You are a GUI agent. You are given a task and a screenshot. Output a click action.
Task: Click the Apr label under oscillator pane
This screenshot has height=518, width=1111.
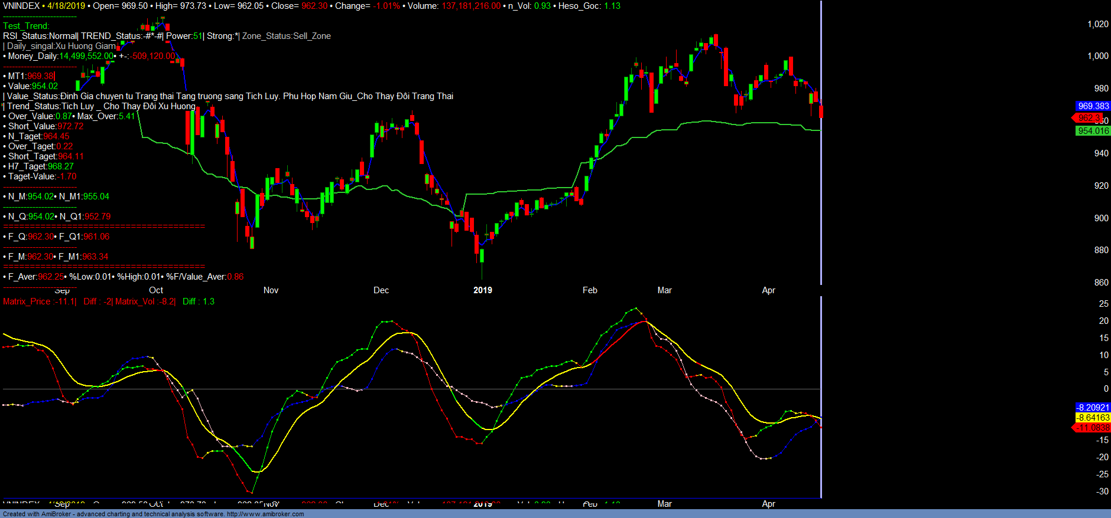(768, 504)
